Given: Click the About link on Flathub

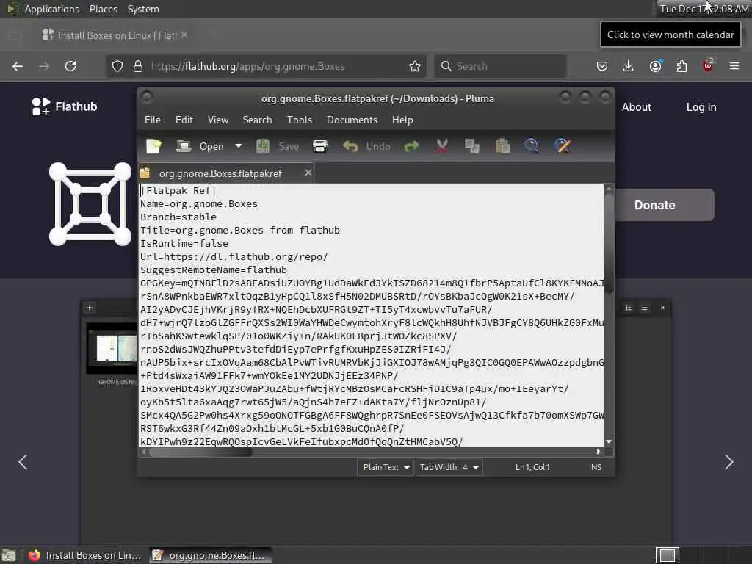Looking at the screenshot, I should click(x=637, y=107).
